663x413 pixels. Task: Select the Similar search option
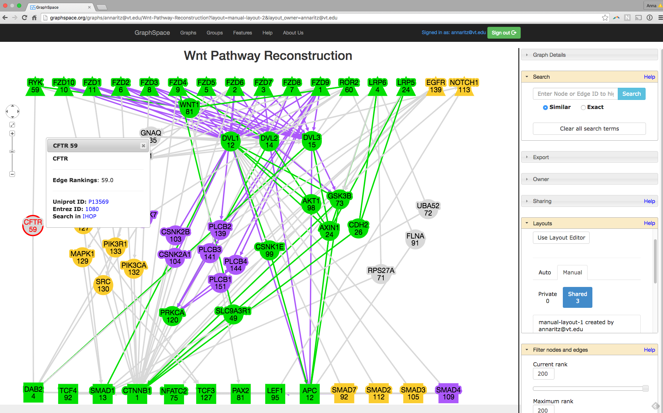coord(545,108)
